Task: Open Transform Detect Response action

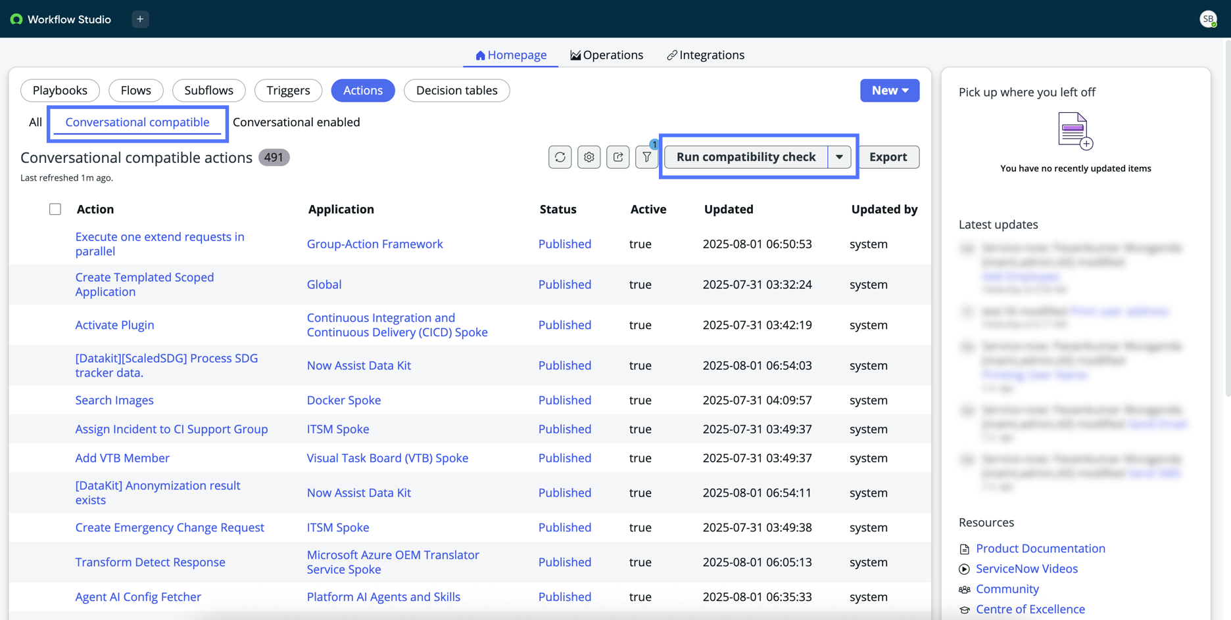Action: click(x=150, y=562)
